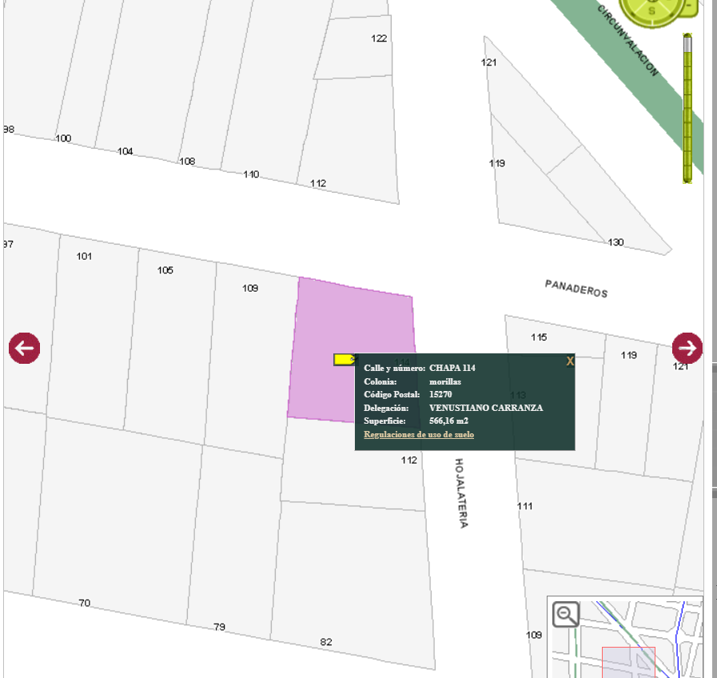This screenshot has height=678, width=717.
Task: Click the left pan arrow button
Action: click(24, 348)
